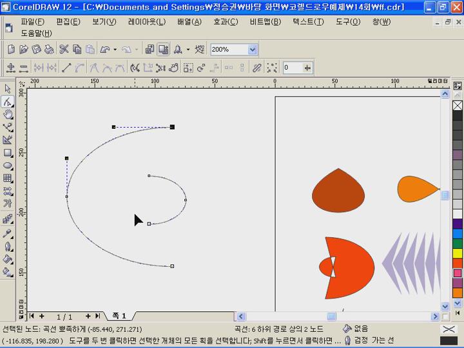This screenshot has height=348, width=464.
Task: Open the 비트맵(B) menu
Action: 266,22
